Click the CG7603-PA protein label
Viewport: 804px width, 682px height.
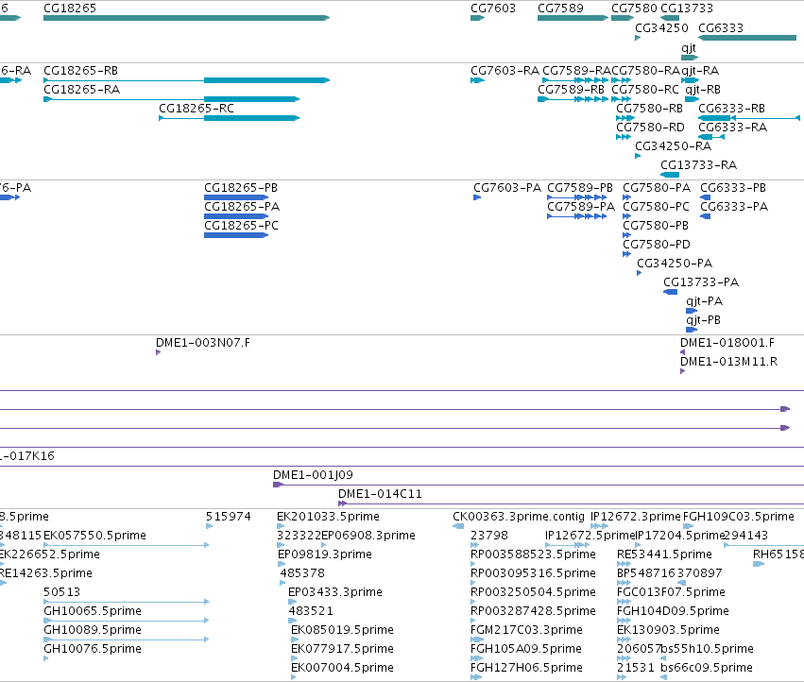tap(507, 188)
